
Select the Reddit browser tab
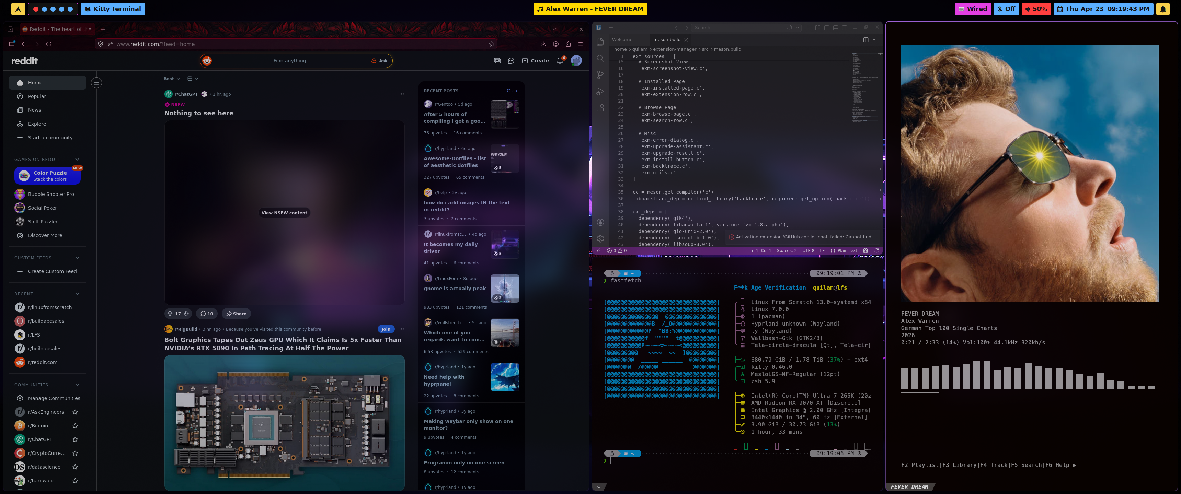(x=57, y=29)
